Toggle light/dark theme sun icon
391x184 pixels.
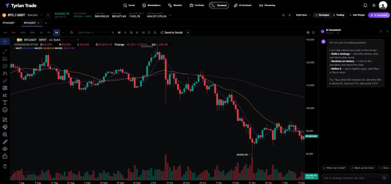pyautogui.click(x=374, y=5)
